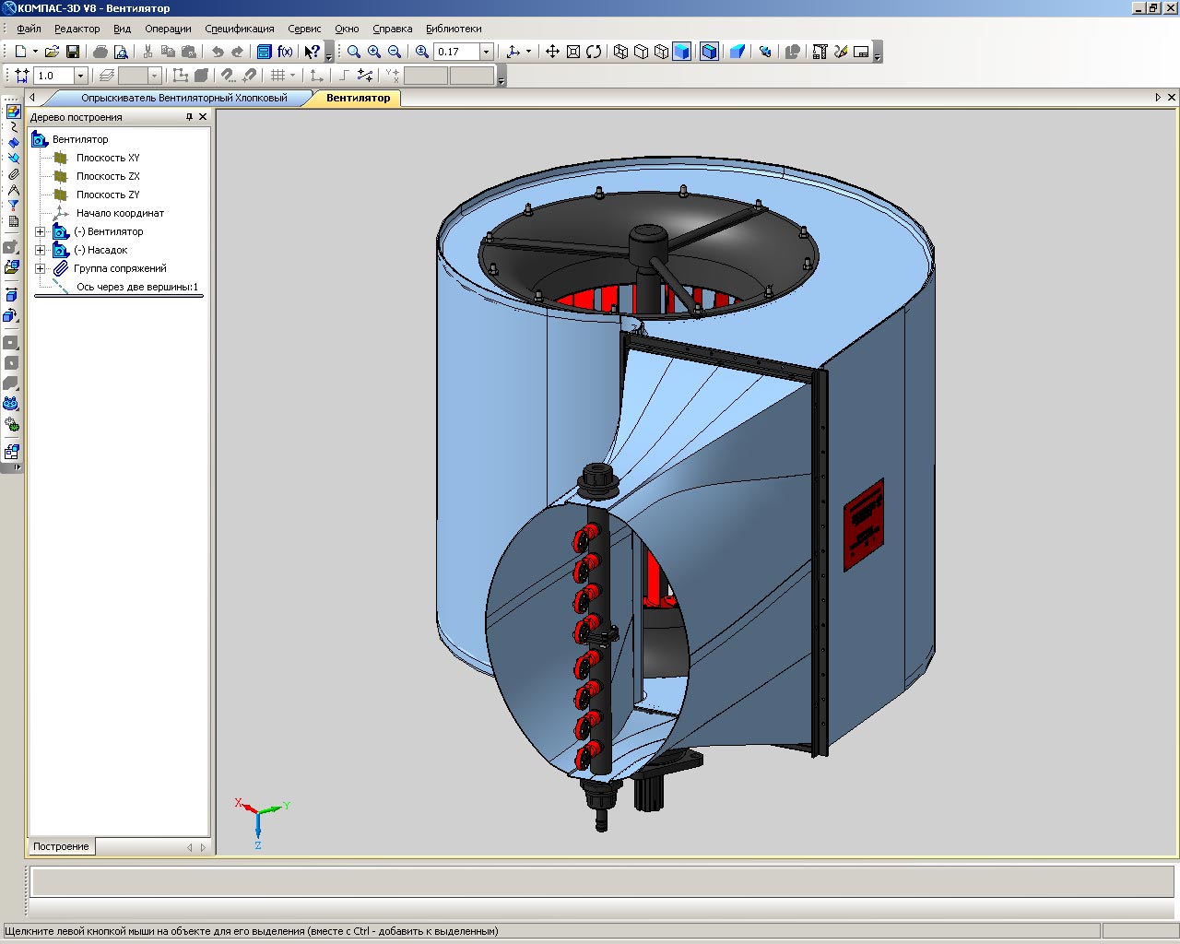Image resolution: width=1180 pixels, height=944 pixels.
Task: Click the red nameplate on the model
Action: pyautogui.click(x=864, y=524)
